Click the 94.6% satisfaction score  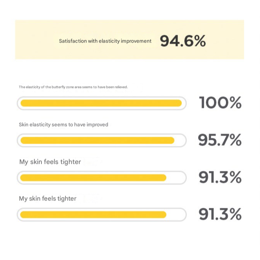click(183, 41)
